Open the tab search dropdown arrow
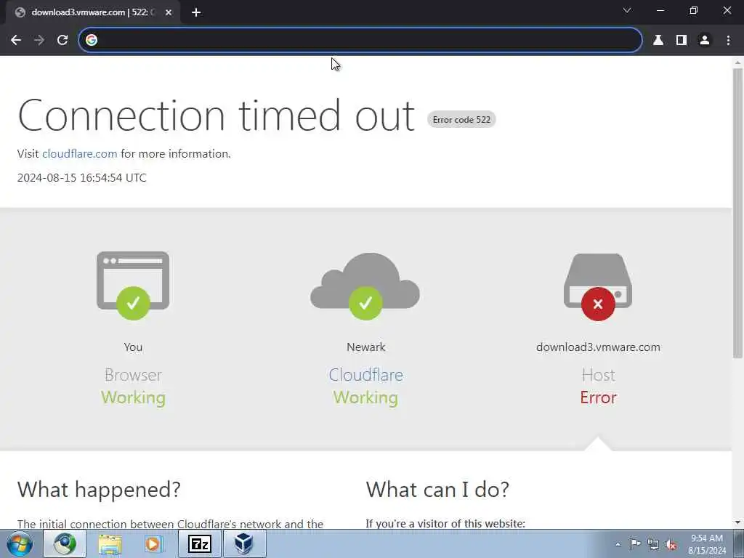Image resolution: width=744 pixels, height=558 pixels. pyautogui.click(x=627, y=10)
